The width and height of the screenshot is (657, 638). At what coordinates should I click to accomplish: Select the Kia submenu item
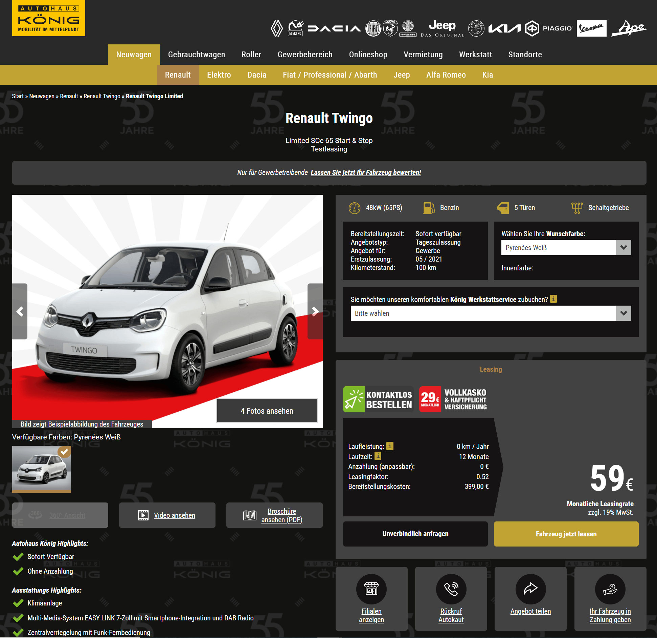click(x=488, y=75)
